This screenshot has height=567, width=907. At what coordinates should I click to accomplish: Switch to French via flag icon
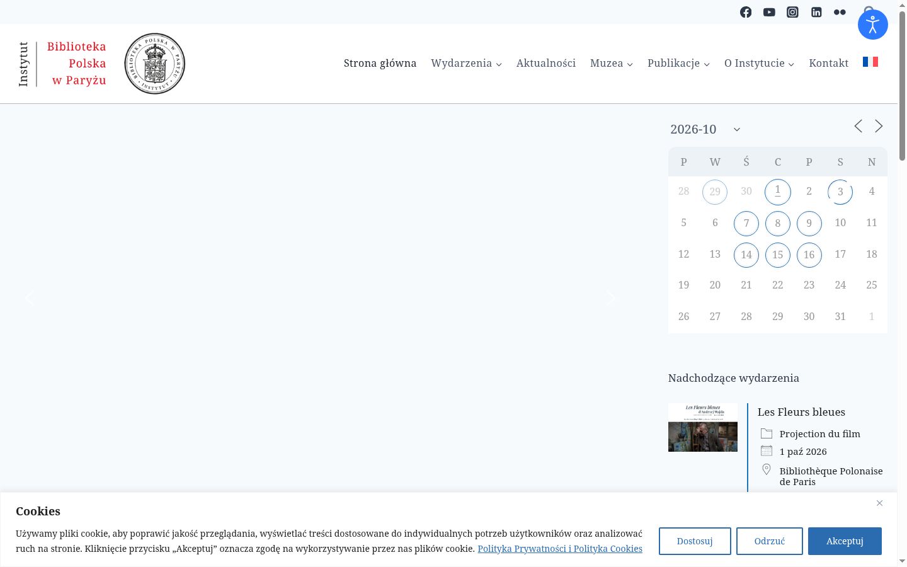[870, 62]
